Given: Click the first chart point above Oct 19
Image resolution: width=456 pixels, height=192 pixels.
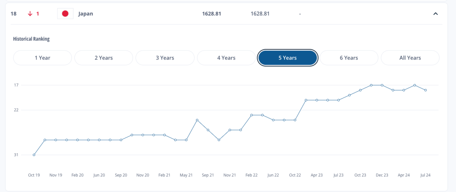Looking at the screenshot, I should (x=34, y=155).
